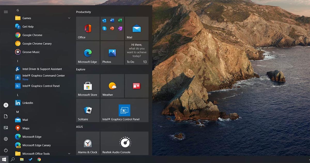The image size is (310, 163).
Task: Expand the Start menu navigation pane
Action: (6, 12)
